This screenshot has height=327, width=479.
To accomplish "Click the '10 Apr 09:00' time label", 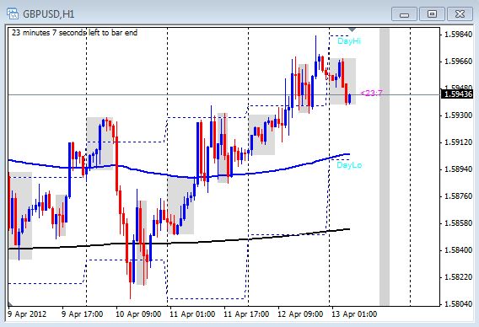I will 138,314.
